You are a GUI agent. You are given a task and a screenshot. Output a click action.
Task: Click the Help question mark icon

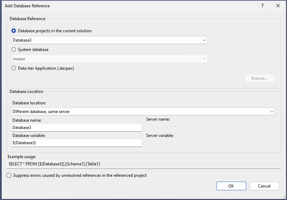click(262, 6)
